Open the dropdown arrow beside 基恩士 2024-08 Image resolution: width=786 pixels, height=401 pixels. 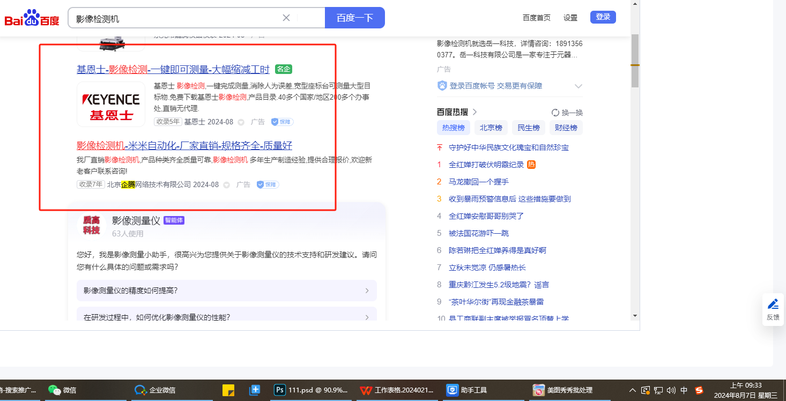[241, 122]
